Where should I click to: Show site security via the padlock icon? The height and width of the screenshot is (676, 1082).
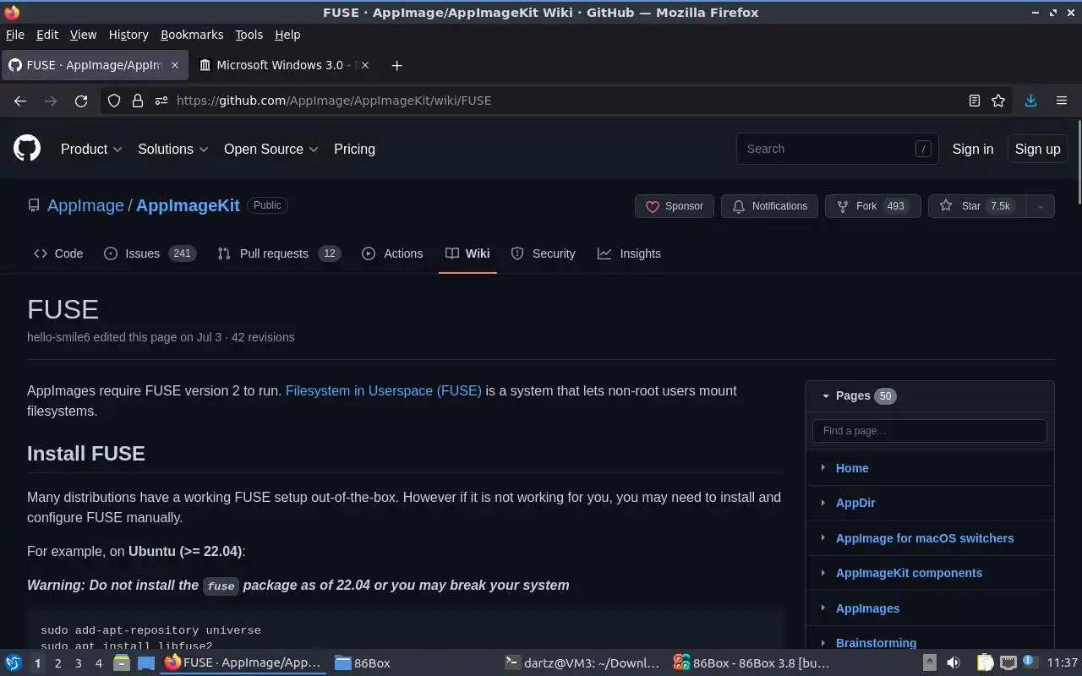(138, 101)
